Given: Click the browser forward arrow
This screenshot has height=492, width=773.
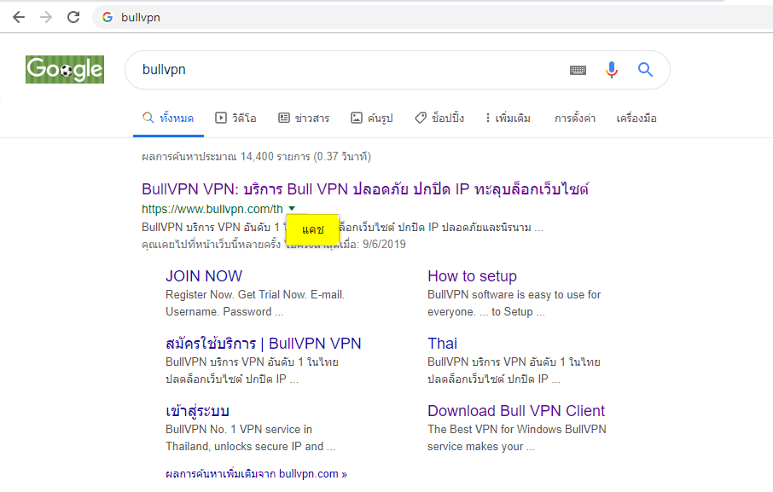Looking at the screenshot, I should pos(46,17).
